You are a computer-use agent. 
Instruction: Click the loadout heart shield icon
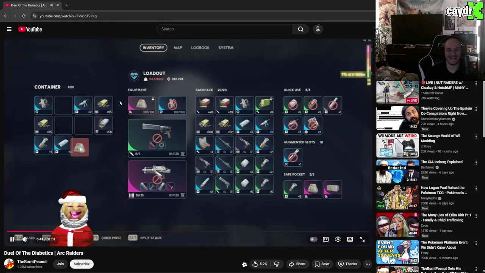coord(134,76)
